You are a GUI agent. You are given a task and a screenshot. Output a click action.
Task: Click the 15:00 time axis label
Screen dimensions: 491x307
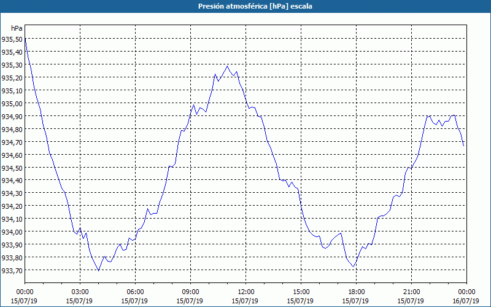(301, 292)
